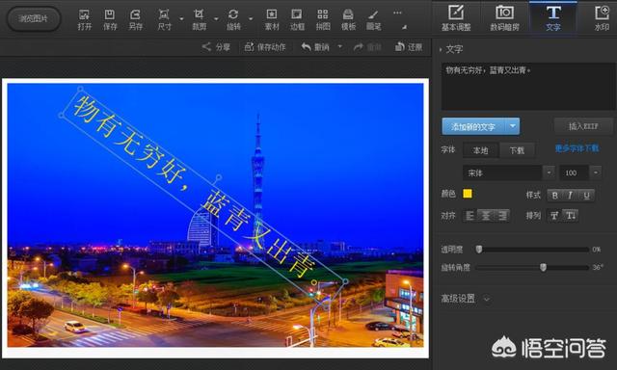Align text left

pos(469,216)
